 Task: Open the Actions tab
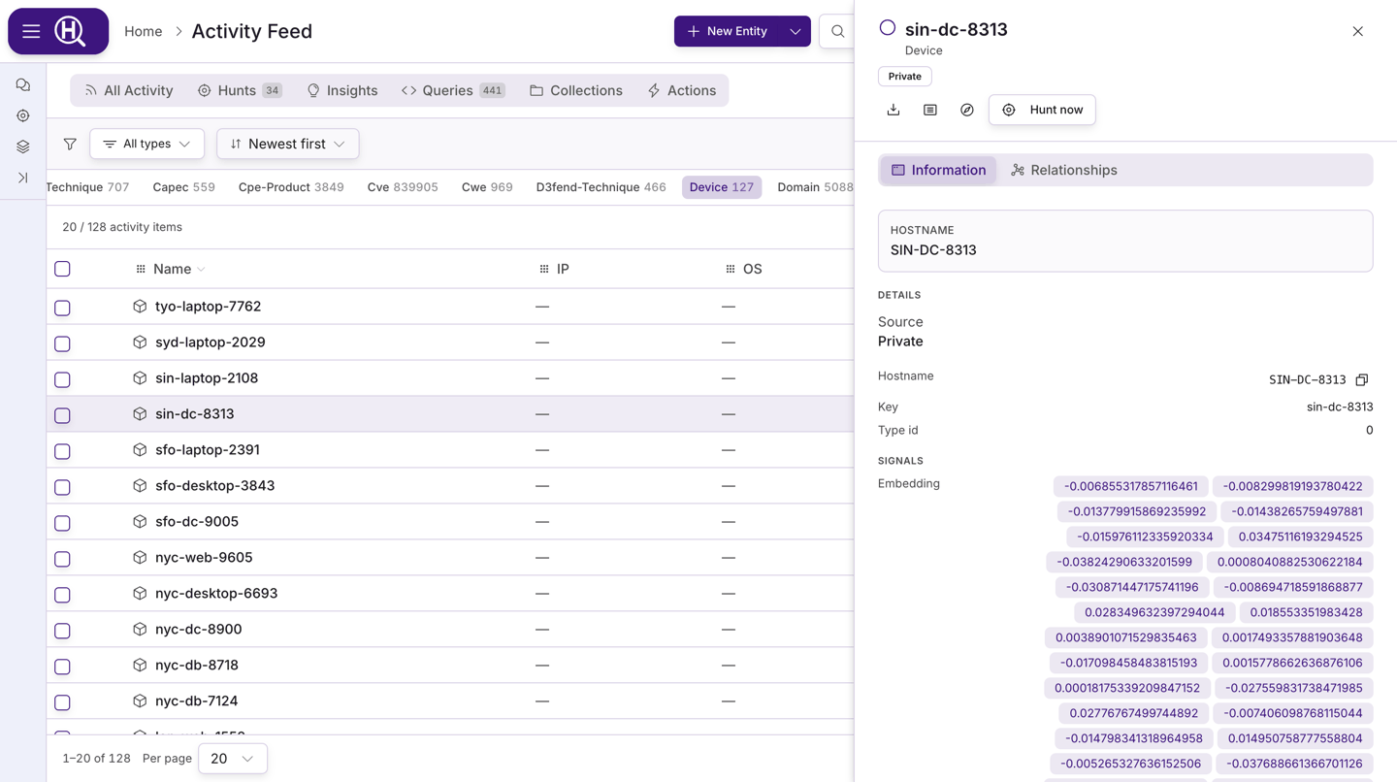point(682,90)
